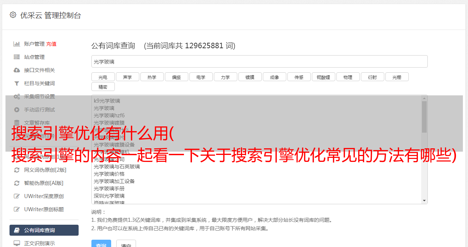Open the 充值 recharge link
This screenshot has width=468, height=247.
[51, 44]
